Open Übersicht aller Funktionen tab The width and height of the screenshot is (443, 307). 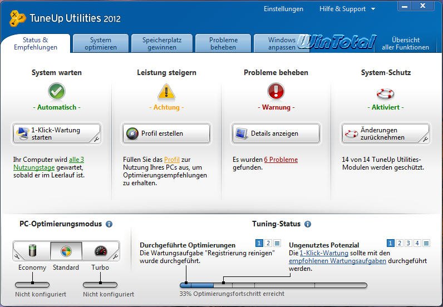[405, 43]
